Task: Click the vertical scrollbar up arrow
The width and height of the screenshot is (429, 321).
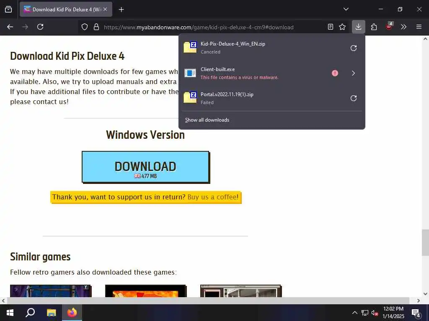Action: pos(425,39)
